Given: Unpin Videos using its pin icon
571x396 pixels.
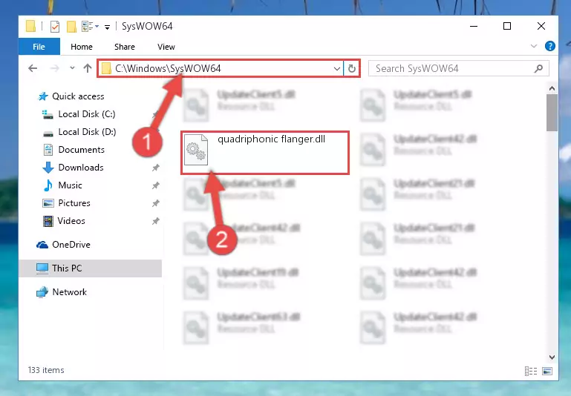Looking at the screenshot, I should (x=155, y=221).
